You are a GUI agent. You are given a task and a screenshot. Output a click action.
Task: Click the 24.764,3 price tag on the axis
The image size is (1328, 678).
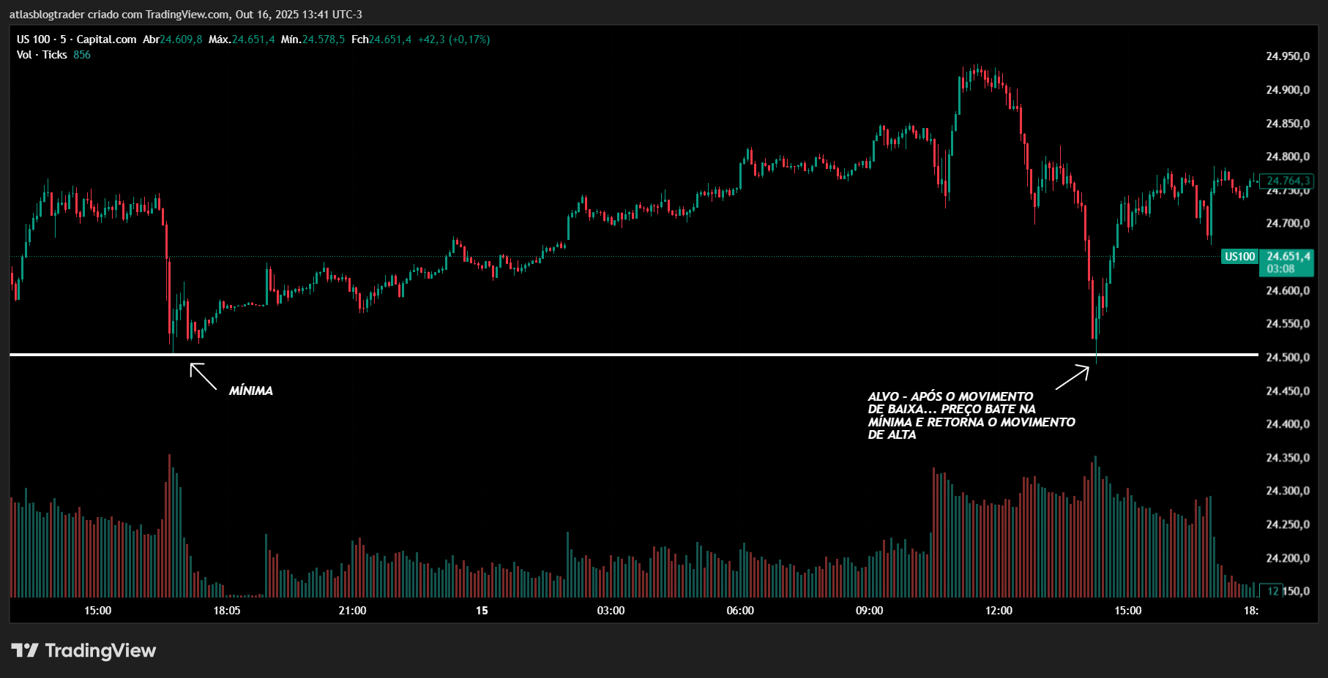point(1288,181)
